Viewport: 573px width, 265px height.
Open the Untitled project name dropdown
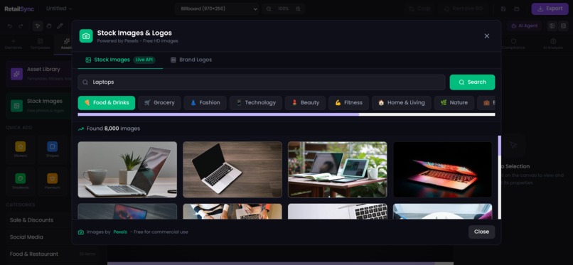coord(59,9)
